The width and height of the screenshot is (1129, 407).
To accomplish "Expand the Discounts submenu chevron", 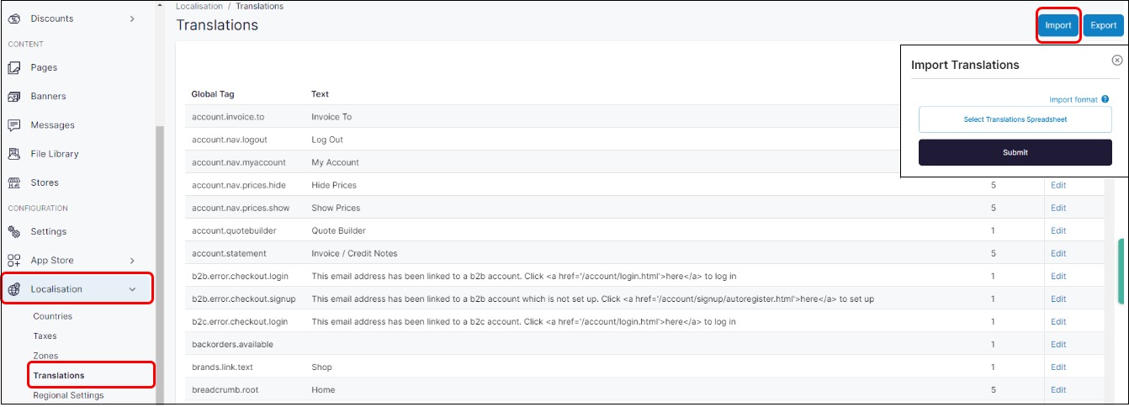I will [x=132, y=18].
